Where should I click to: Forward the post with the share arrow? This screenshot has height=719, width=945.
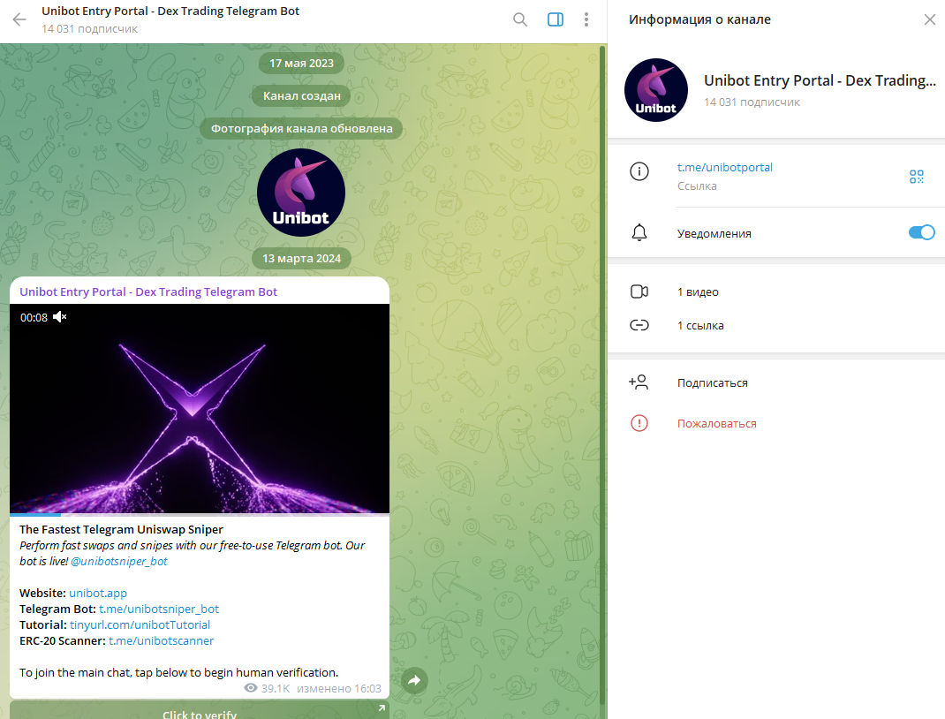tap(414, 681)
